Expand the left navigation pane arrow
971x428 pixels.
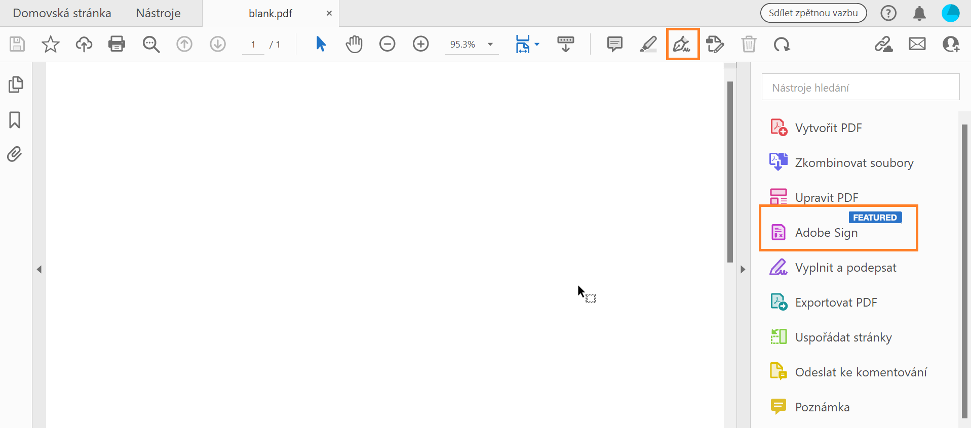point(39,270)
